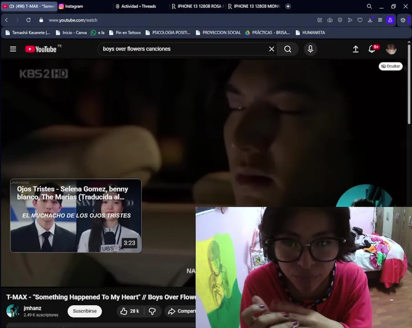Image resolution: width=412 pixels, height=328 pixels.
Task: Clear the search query with X
Action: tap(271, 49)
